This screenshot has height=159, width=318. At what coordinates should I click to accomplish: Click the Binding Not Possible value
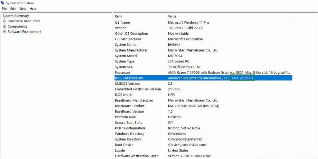pos(184,128)
